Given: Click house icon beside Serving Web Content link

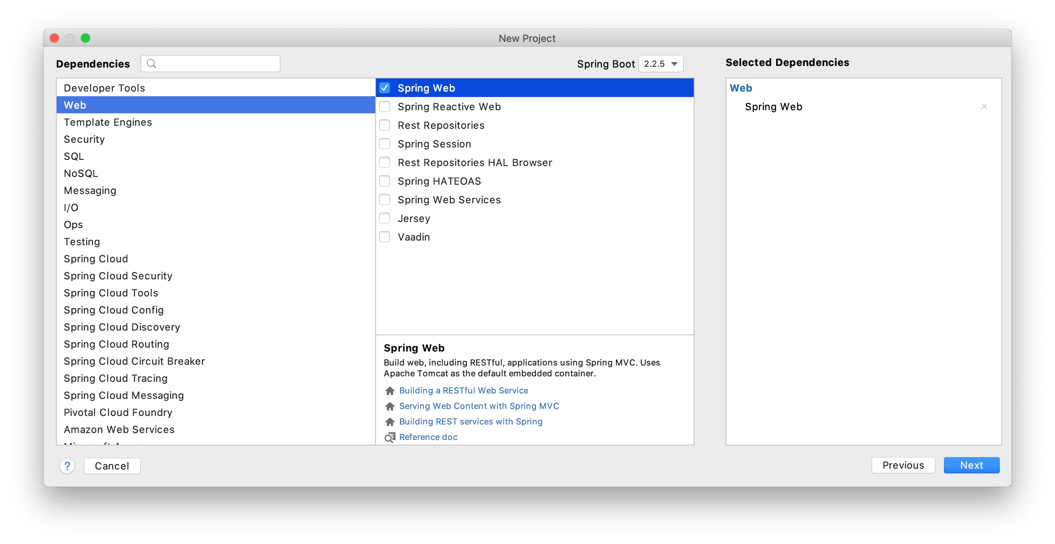Looking at the screenshot, I should pyautogui.click(x=390, y=406).
